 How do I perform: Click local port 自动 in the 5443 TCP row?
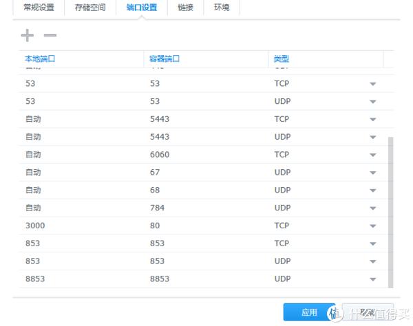coord(33,119)
